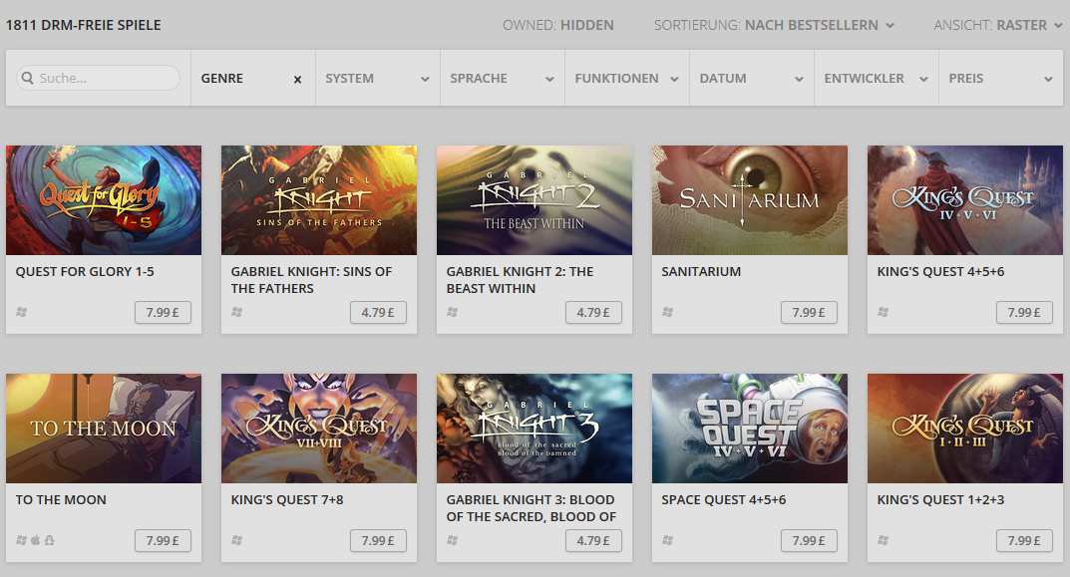This screenshot has width=1070, height=577.
Task: Open the GABRIEL KNIGHT 2: THE BEAST WITHIN title
Action: (520, 280)
